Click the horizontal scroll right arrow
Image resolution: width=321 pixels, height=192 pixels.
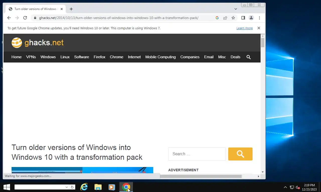tap(258, 176)
